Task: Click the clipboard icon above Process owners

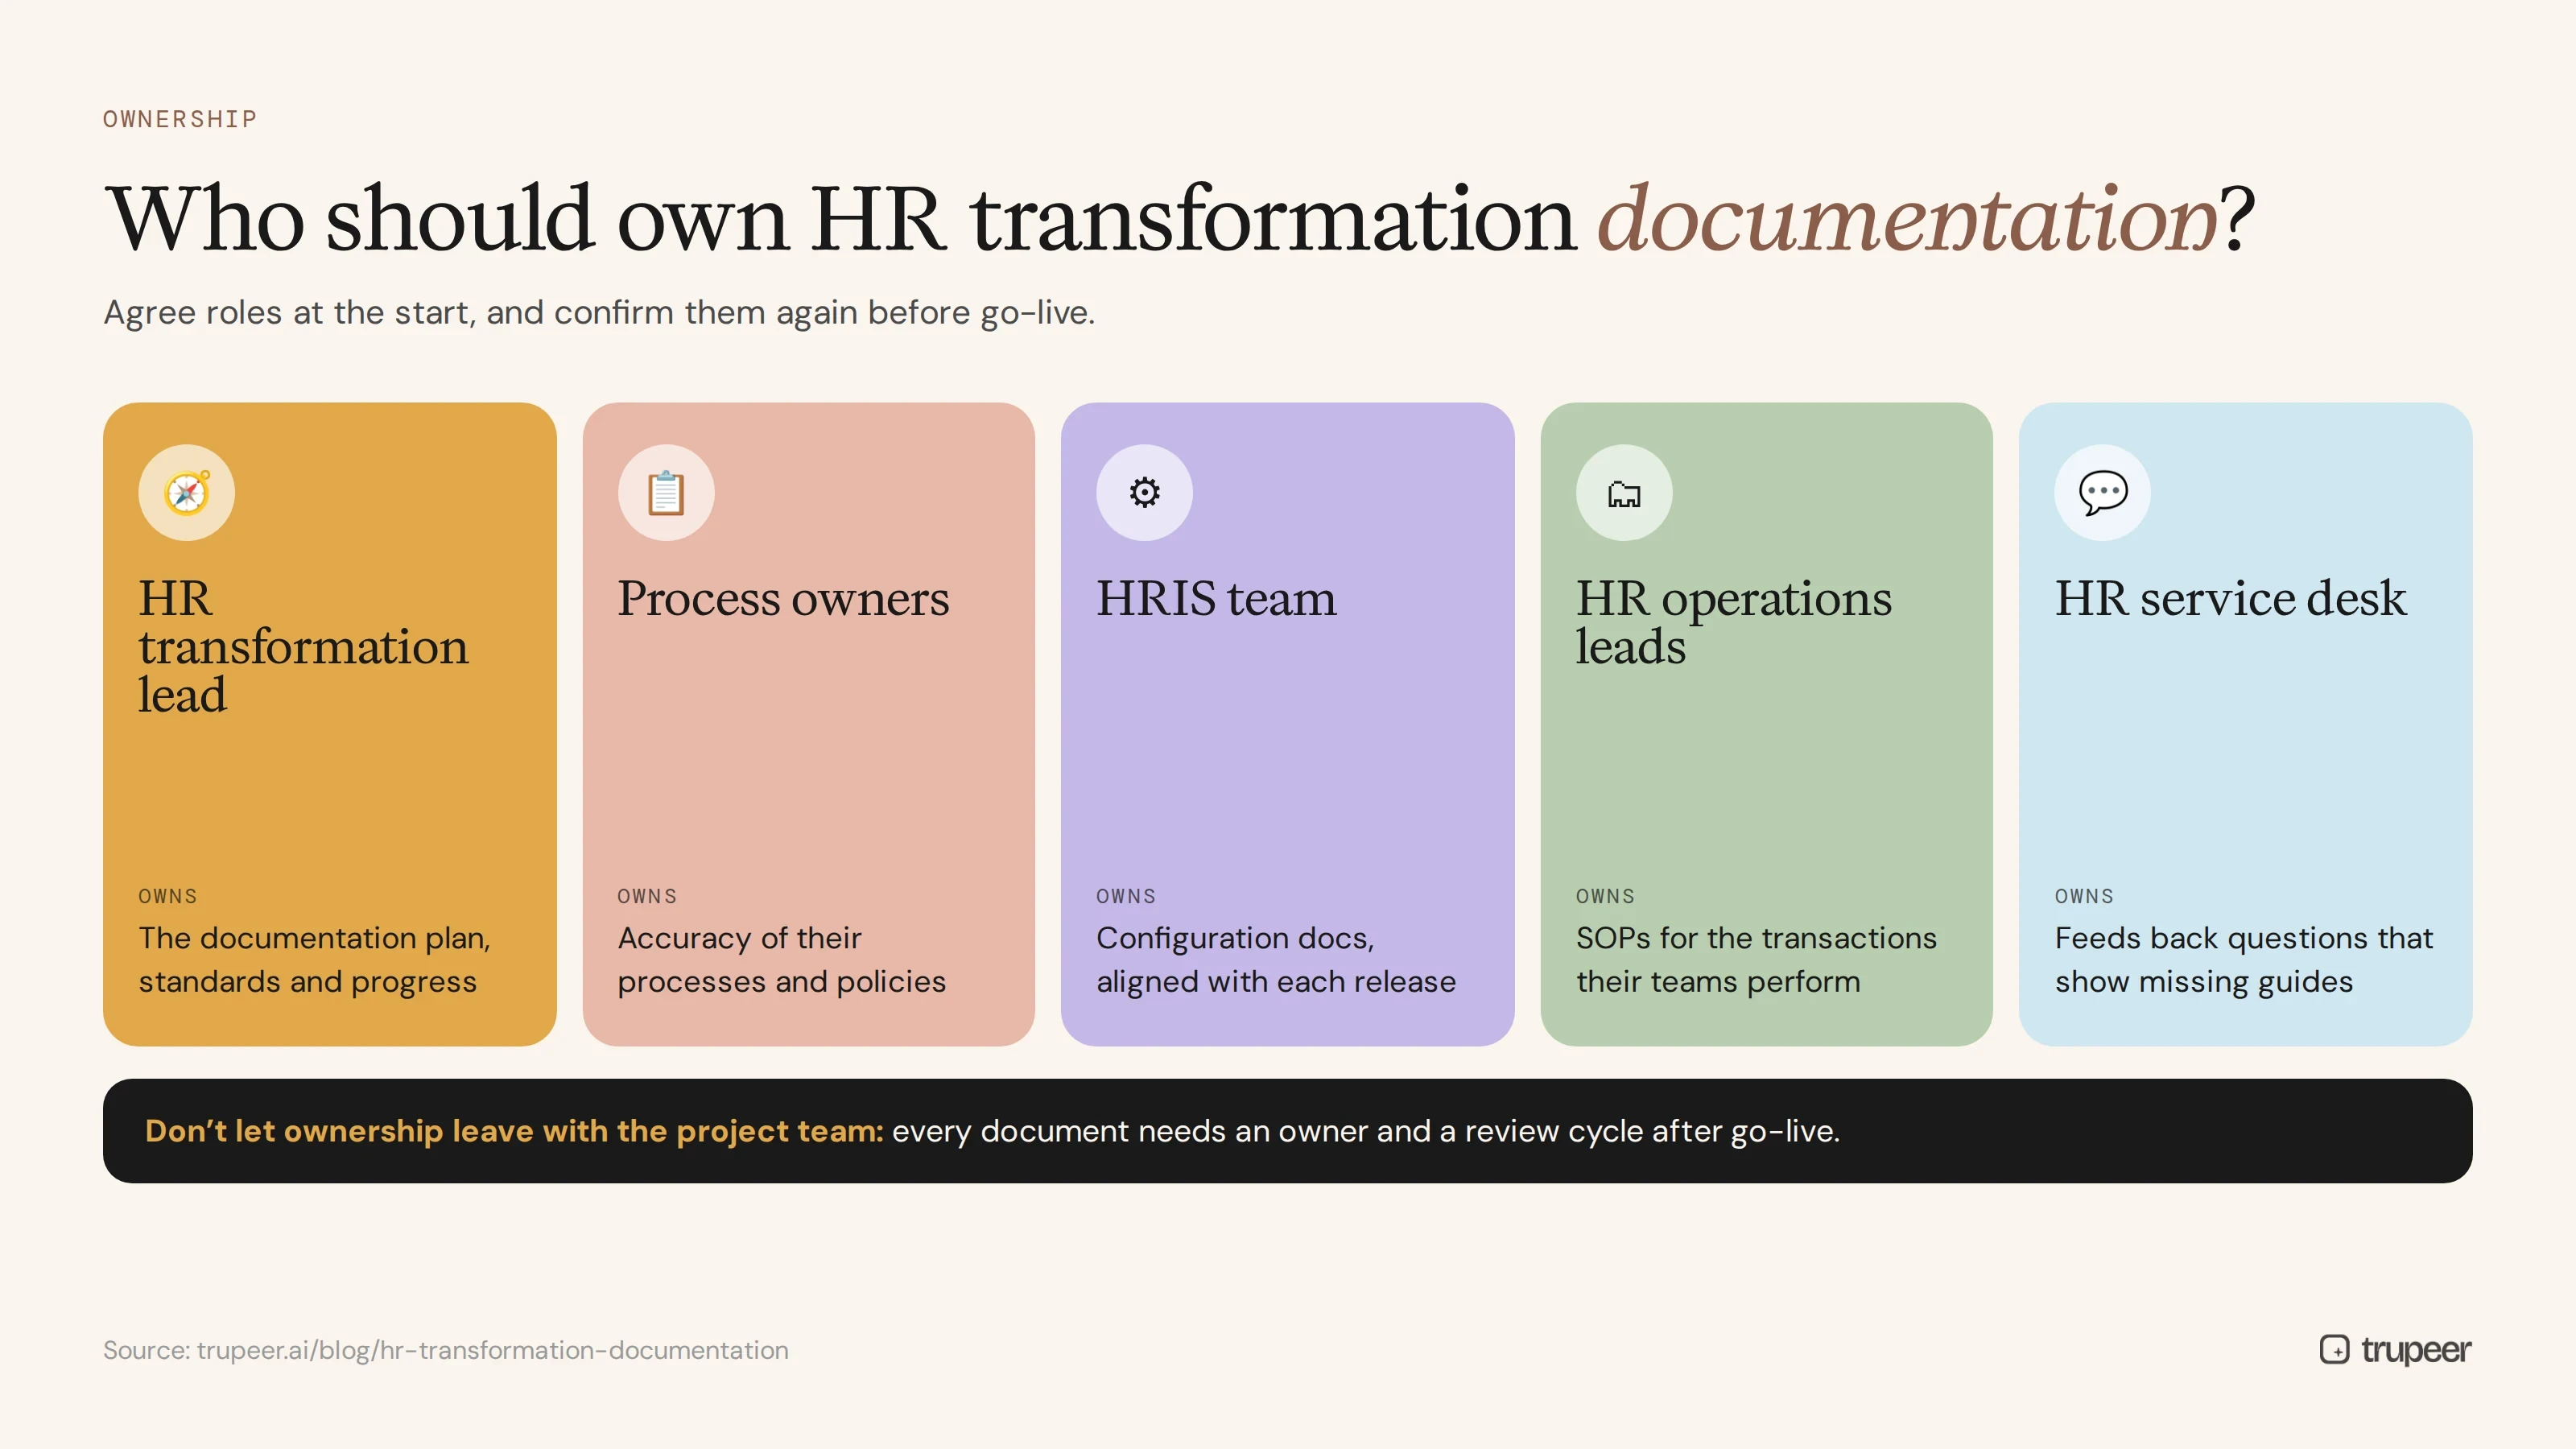Action: pos(666,493)
